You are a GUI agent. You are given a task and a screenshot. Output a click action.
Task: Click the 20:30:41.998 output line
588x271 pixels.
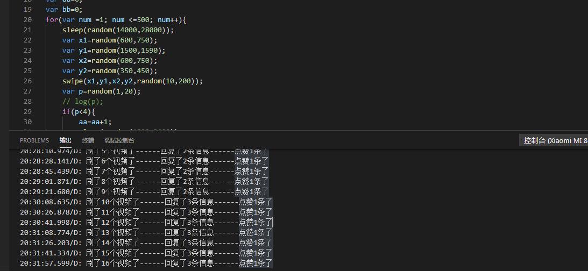pyautogui.click(x=146, y=222)
